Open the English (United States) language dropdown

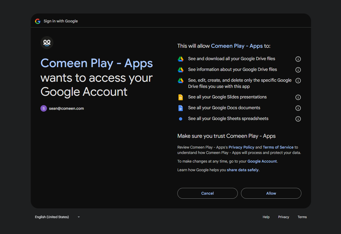click(x=57, y=217)
